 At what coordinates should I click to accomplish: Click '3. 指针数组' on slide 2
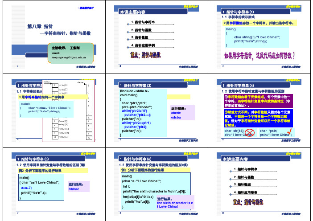[x=140, y=37]
